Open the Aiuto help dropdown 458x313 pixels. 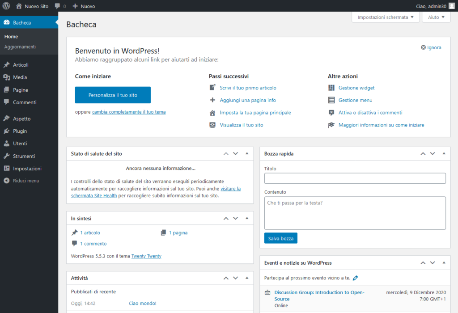coord(436,17)
